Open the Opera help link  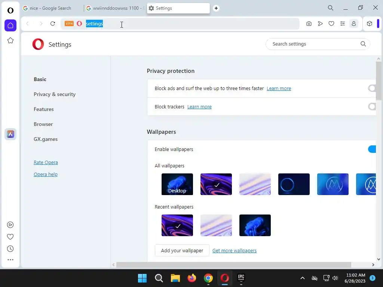point(46,174)
